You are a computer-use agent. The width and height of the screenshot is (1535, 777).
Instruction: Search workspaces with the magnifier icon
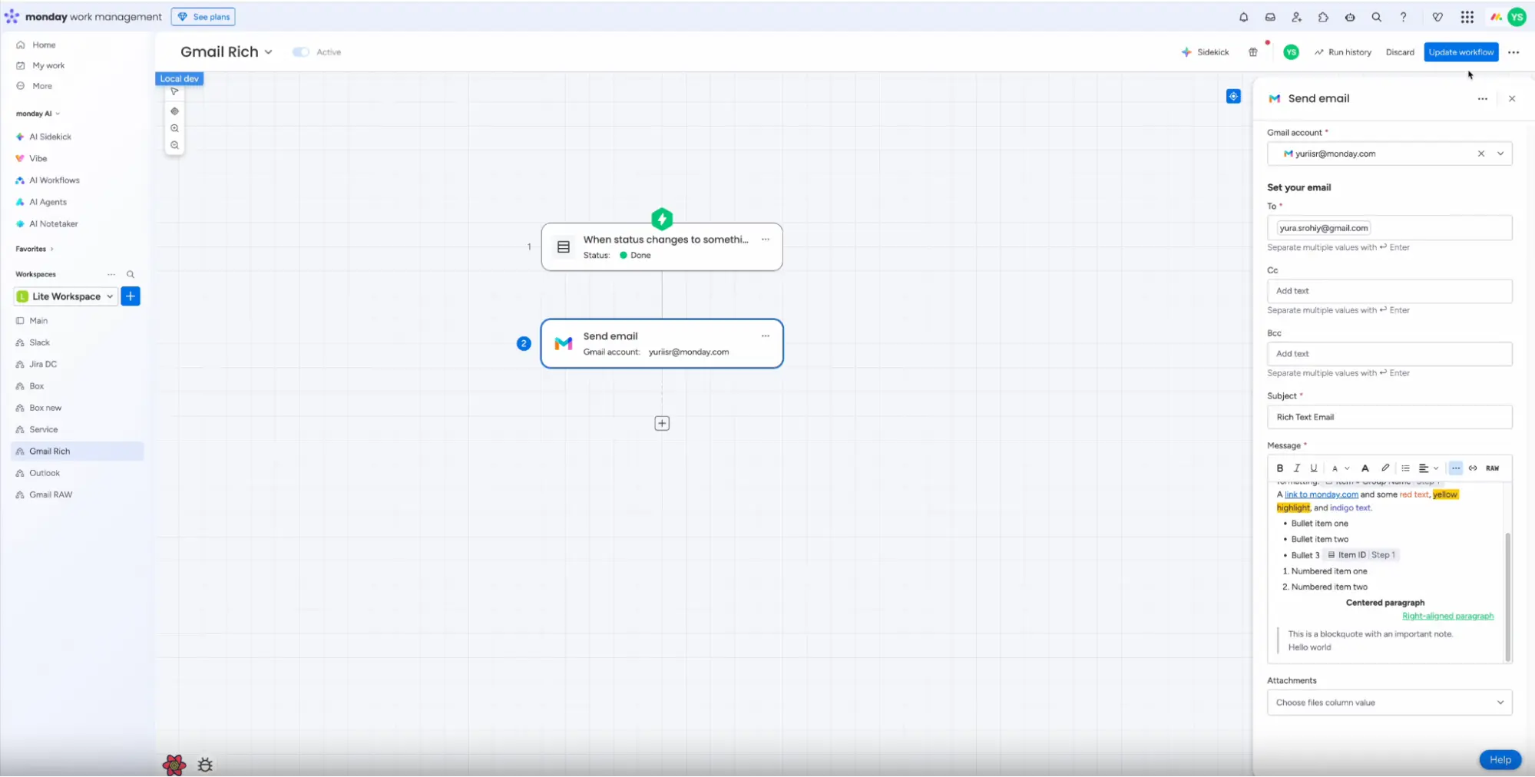[131, 274]
